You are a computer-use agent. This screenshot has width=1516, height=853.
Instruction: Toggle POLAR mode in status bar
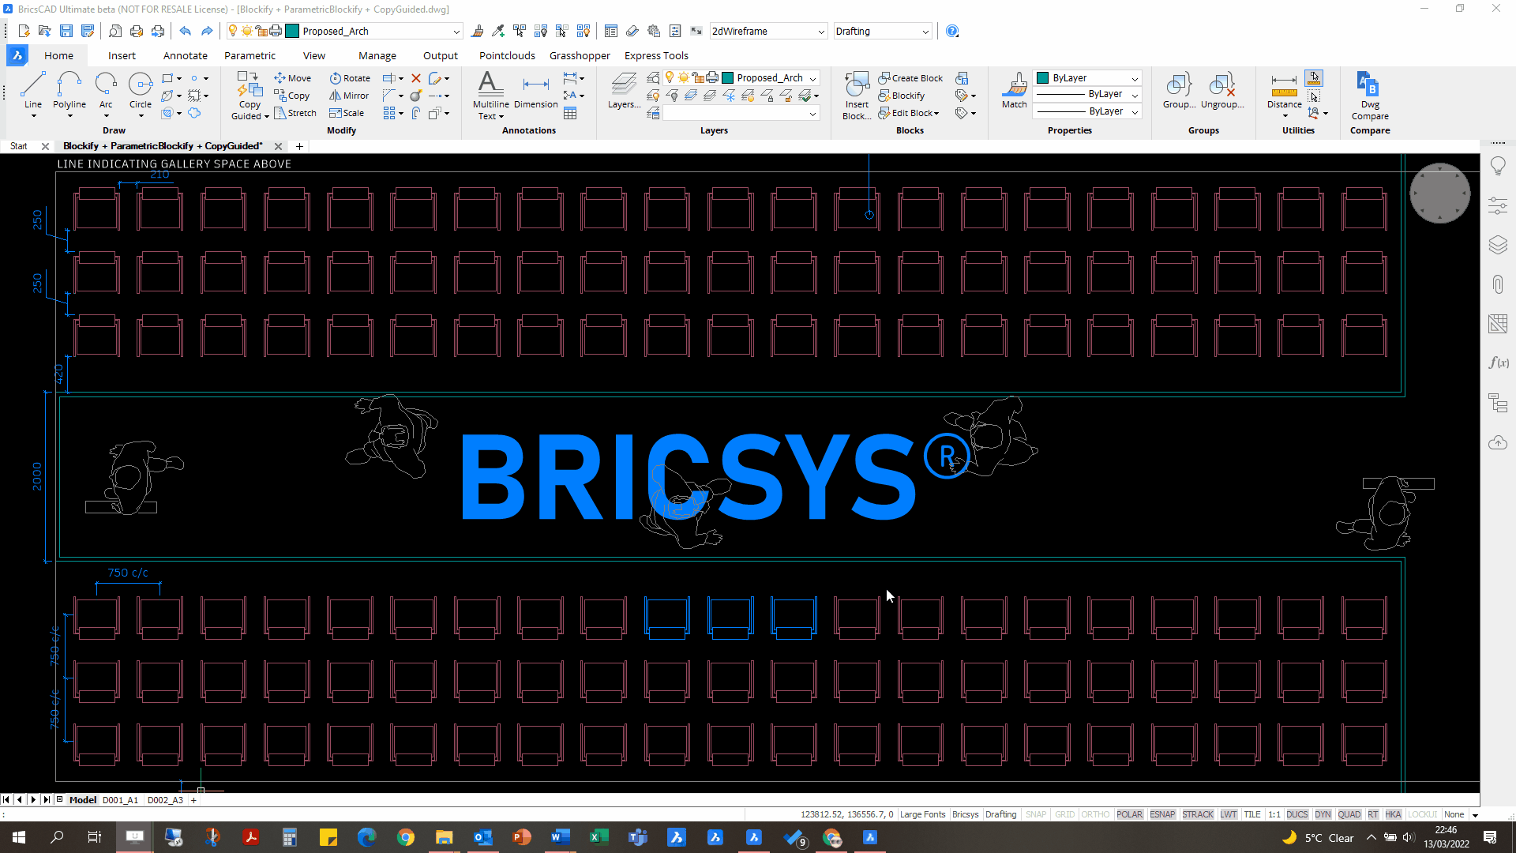[1130, 814]
